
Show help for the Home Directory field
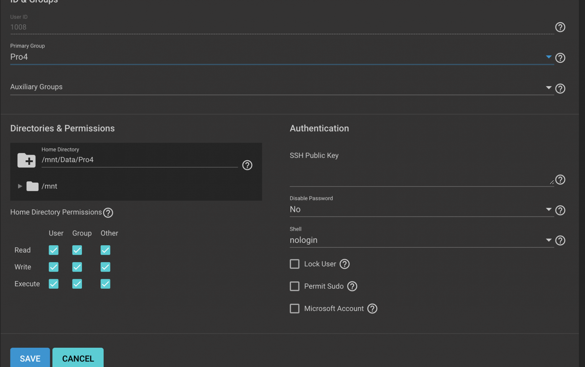tap(247, 165)
